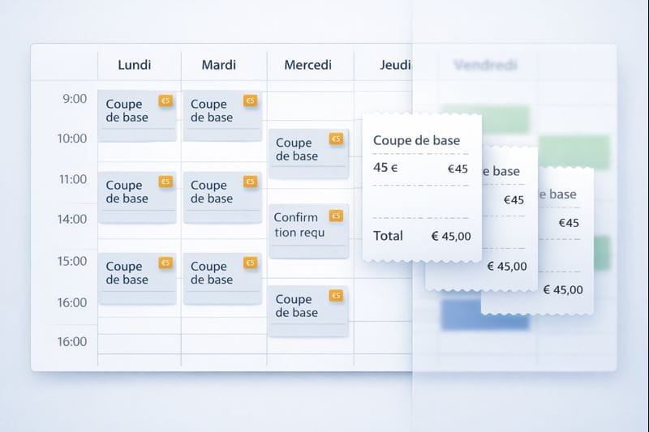Click the Coupe de base title on front receipt
This screenshot has height=432, width=649.
click(x=416, y=140)
